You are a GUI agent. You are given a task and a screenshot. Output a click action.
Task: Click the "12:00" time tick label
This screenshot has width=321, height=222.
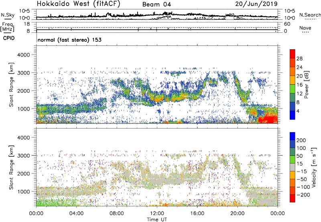pyautogui.click(x=157, y=214)
